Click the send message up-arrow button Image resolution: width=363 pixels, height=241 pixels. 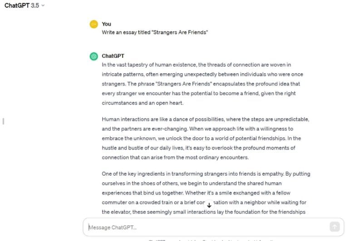point(334,226)
